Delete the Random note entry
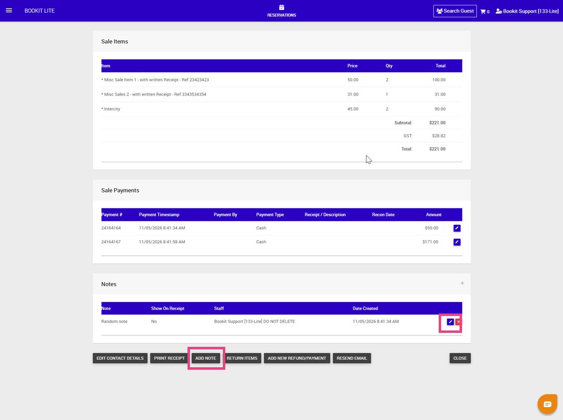The height and width of the screenshot is (420, 563). 458,322
